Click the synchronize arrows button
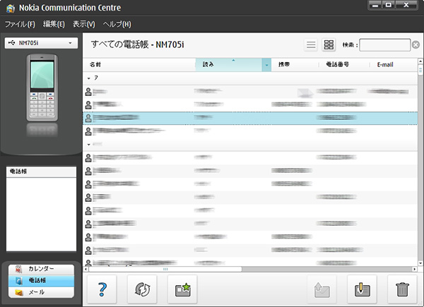The width and height of the screenshot is (424, 307). tap(142, 289)
